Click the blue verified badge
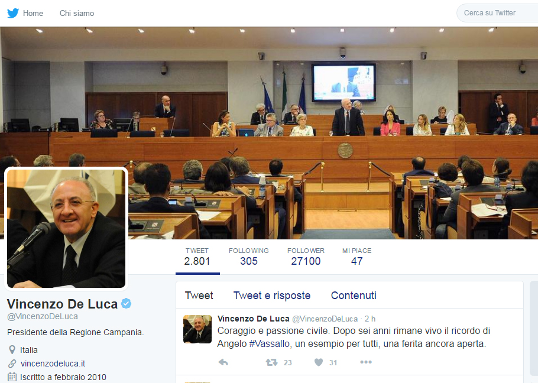The width and height of the screenshot is (538, 383). [x=127, y=303]
